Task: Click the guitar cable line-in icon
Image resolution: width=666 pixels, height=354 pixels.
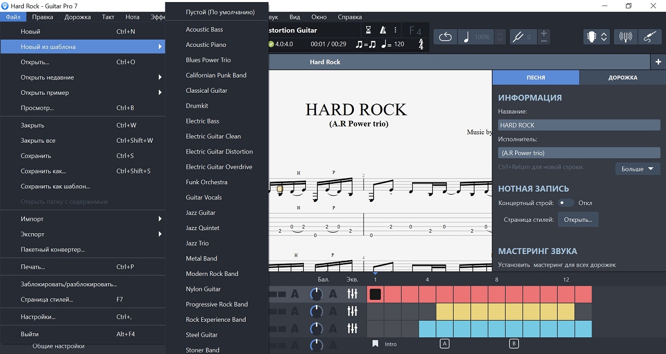Action: (x=649, y=37)
